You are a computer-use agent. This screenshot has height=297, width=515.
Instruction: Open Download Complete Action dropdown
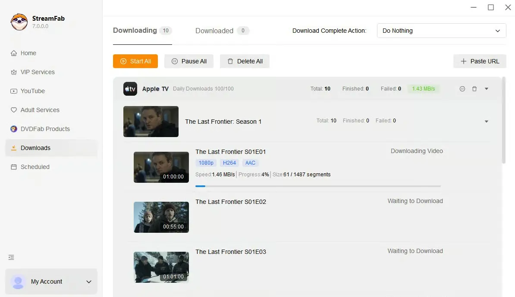point(441,31)
